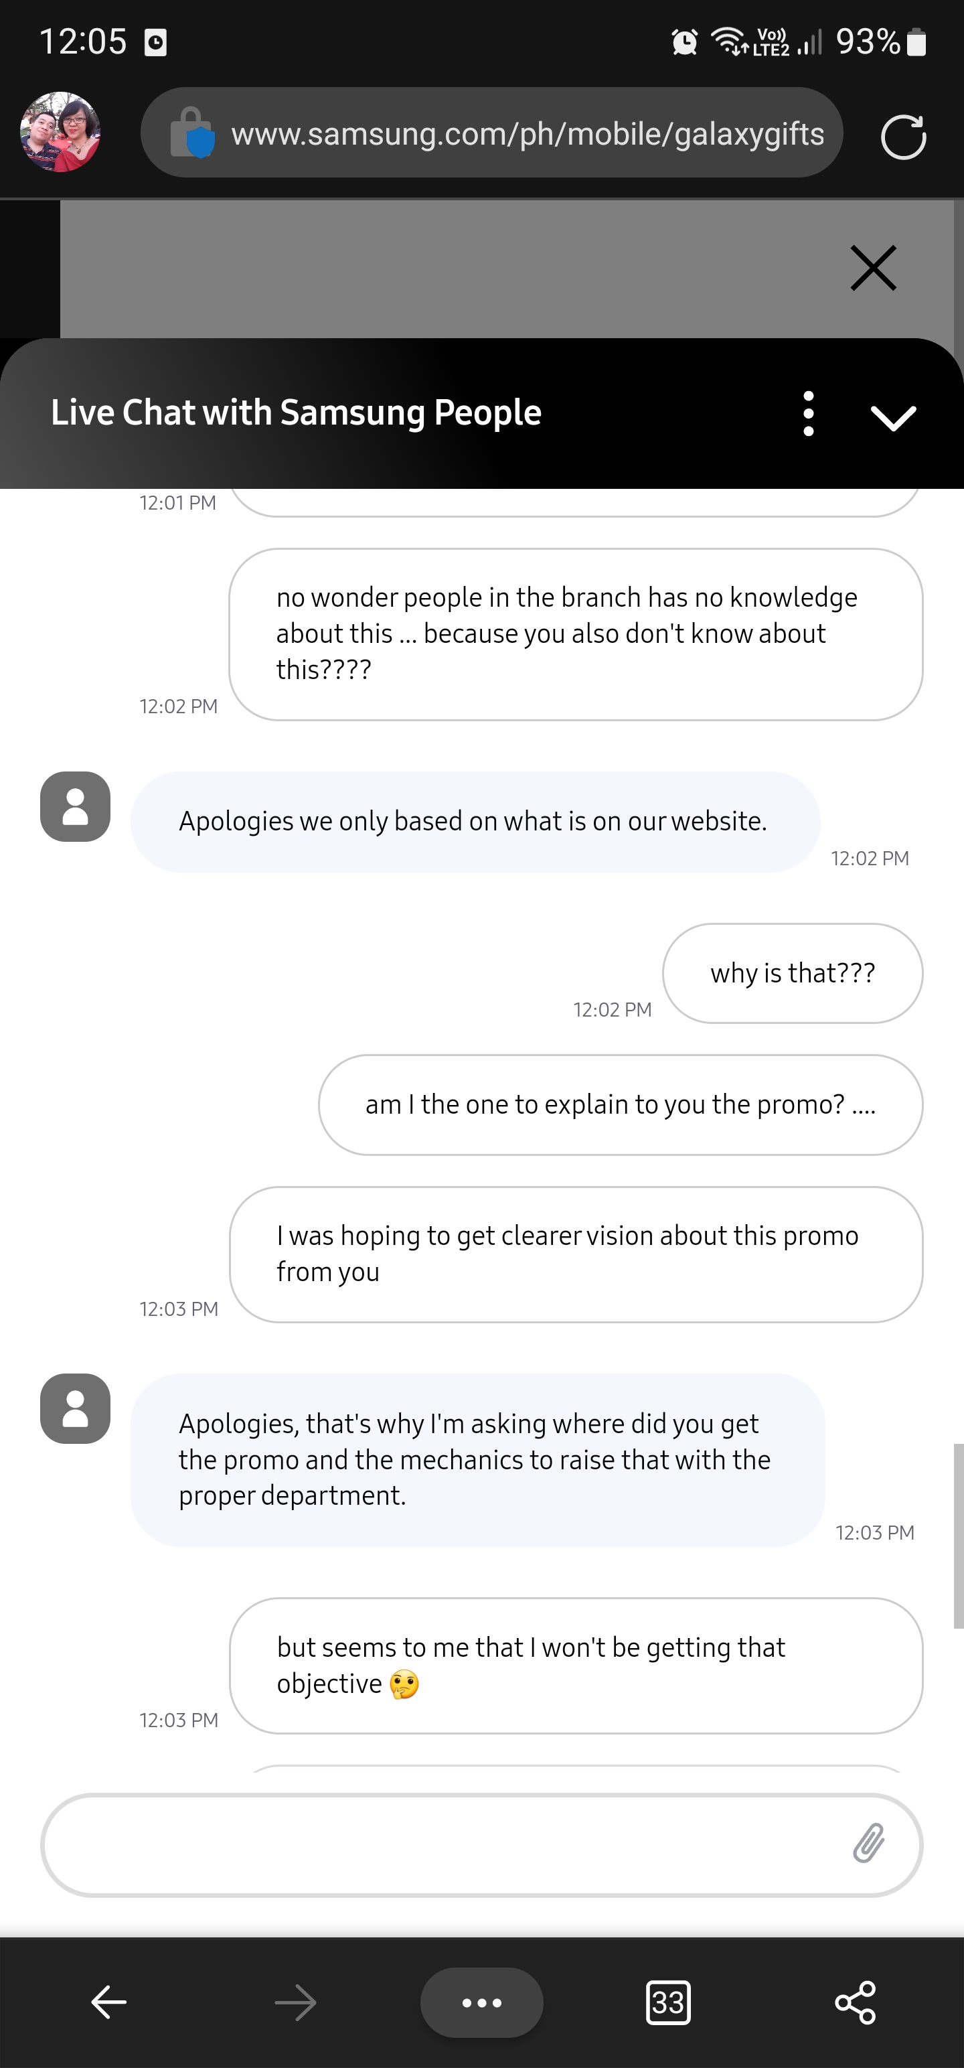The width and height of the screenshot is (964, 2068).
Task: Open the live chat three-dot options menu
Action: [x=808, y=413]
